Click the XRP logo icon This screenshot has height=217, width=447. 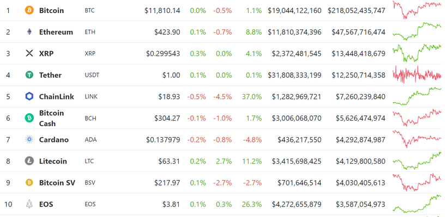29,53
